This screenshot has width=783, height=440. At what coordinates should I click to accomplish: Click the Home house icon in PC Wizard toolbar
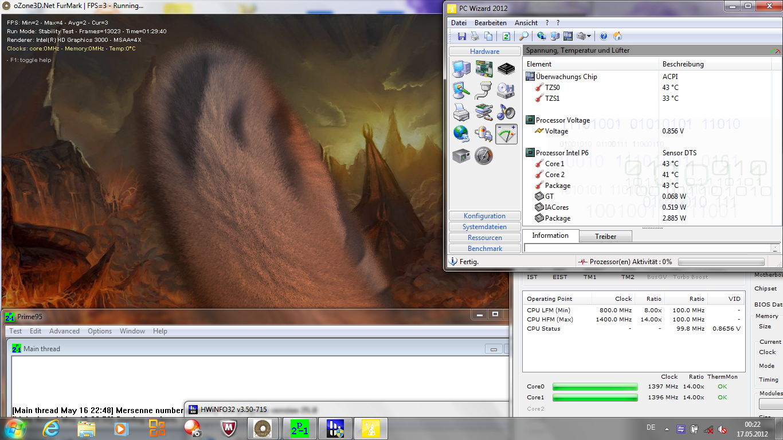(x=617, y=36)
